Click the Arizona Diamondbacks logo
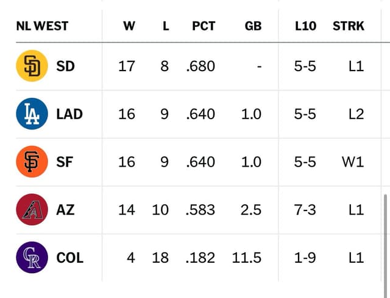 pos(32,210)
